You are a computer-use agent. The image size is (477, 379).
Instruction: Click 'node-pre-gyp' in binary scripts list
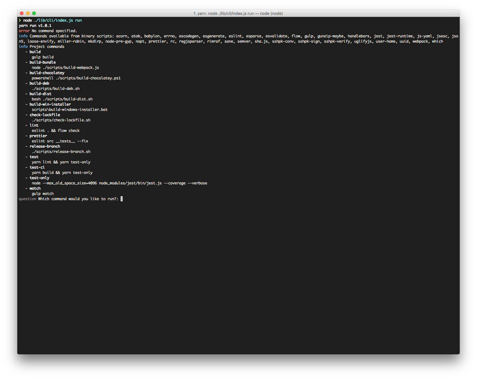tap(118, 41)
